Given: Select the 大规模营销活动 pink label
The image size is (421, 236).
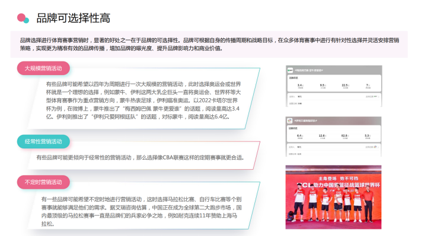Looking at the screenshot, I should tap(43, 68).
